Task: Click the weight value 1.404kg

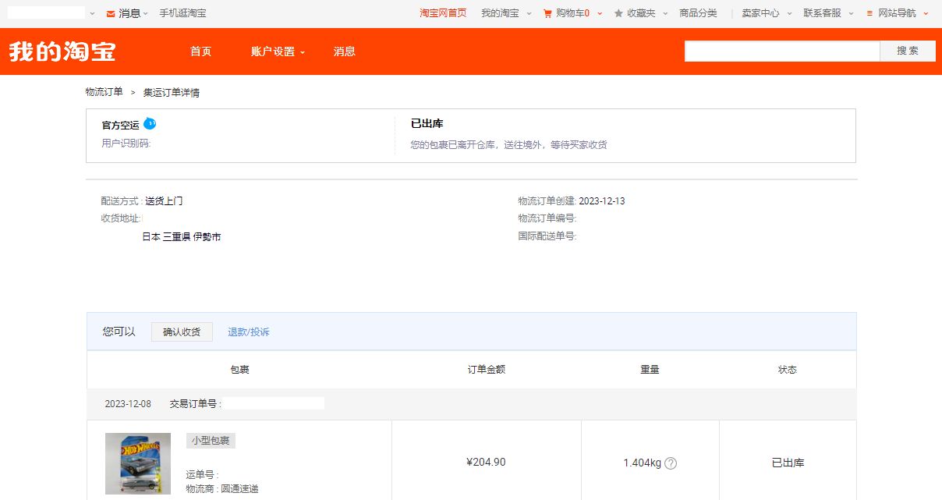Action: 642,463
